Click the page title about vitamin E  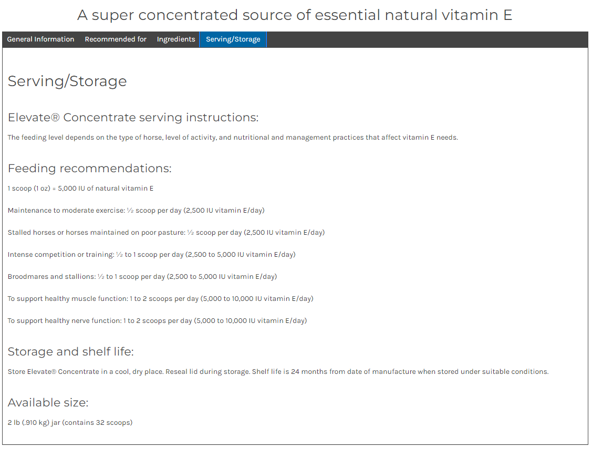click(x=295, y=15)
